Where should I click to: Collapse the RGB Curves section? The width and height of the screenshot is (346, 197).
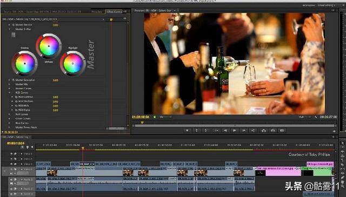click(9, 93)
